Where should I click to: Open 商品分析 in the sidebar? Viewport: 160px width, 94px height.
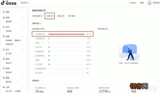9,63
